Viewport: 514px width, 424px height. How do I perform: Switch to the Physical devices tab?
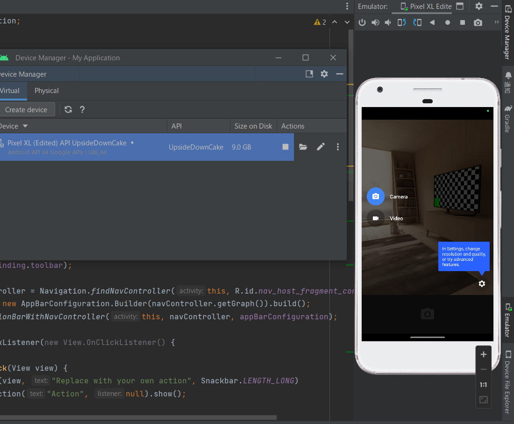pyautogui.click(x=47, y=91)
